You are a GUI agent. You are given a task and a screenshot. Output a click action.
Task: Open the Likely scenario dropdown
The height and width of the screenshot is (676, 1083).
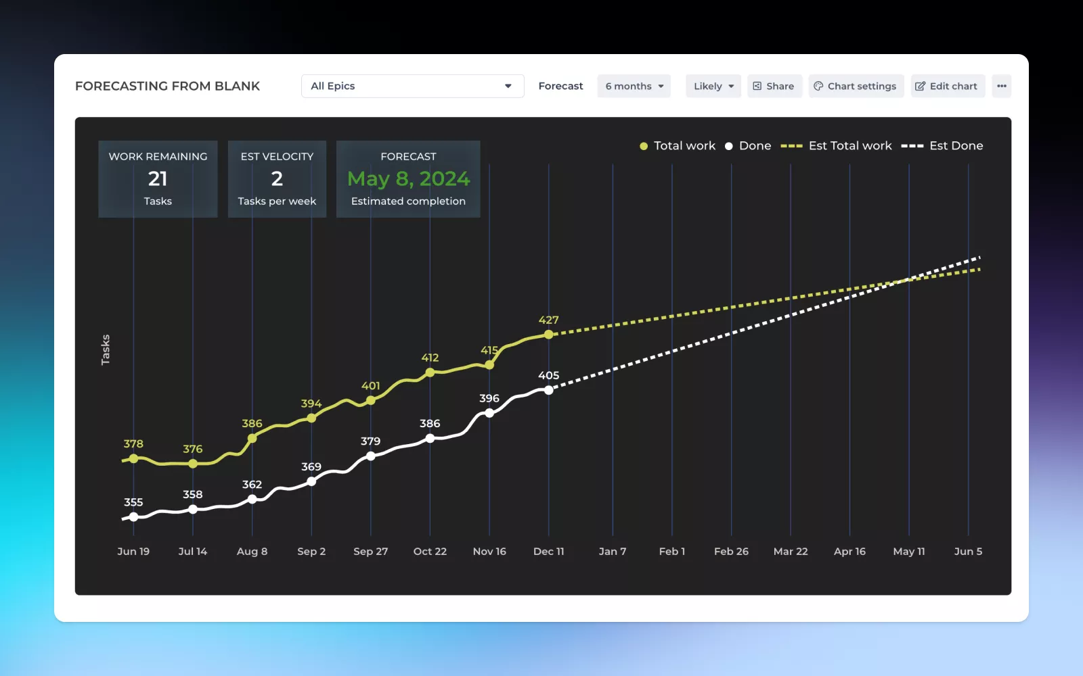(x=713, y=87)
